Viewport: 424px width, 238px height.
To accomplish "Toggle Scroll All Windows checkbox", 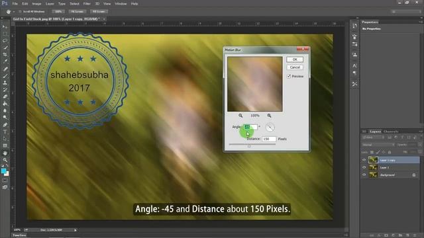I will point(20,12).
